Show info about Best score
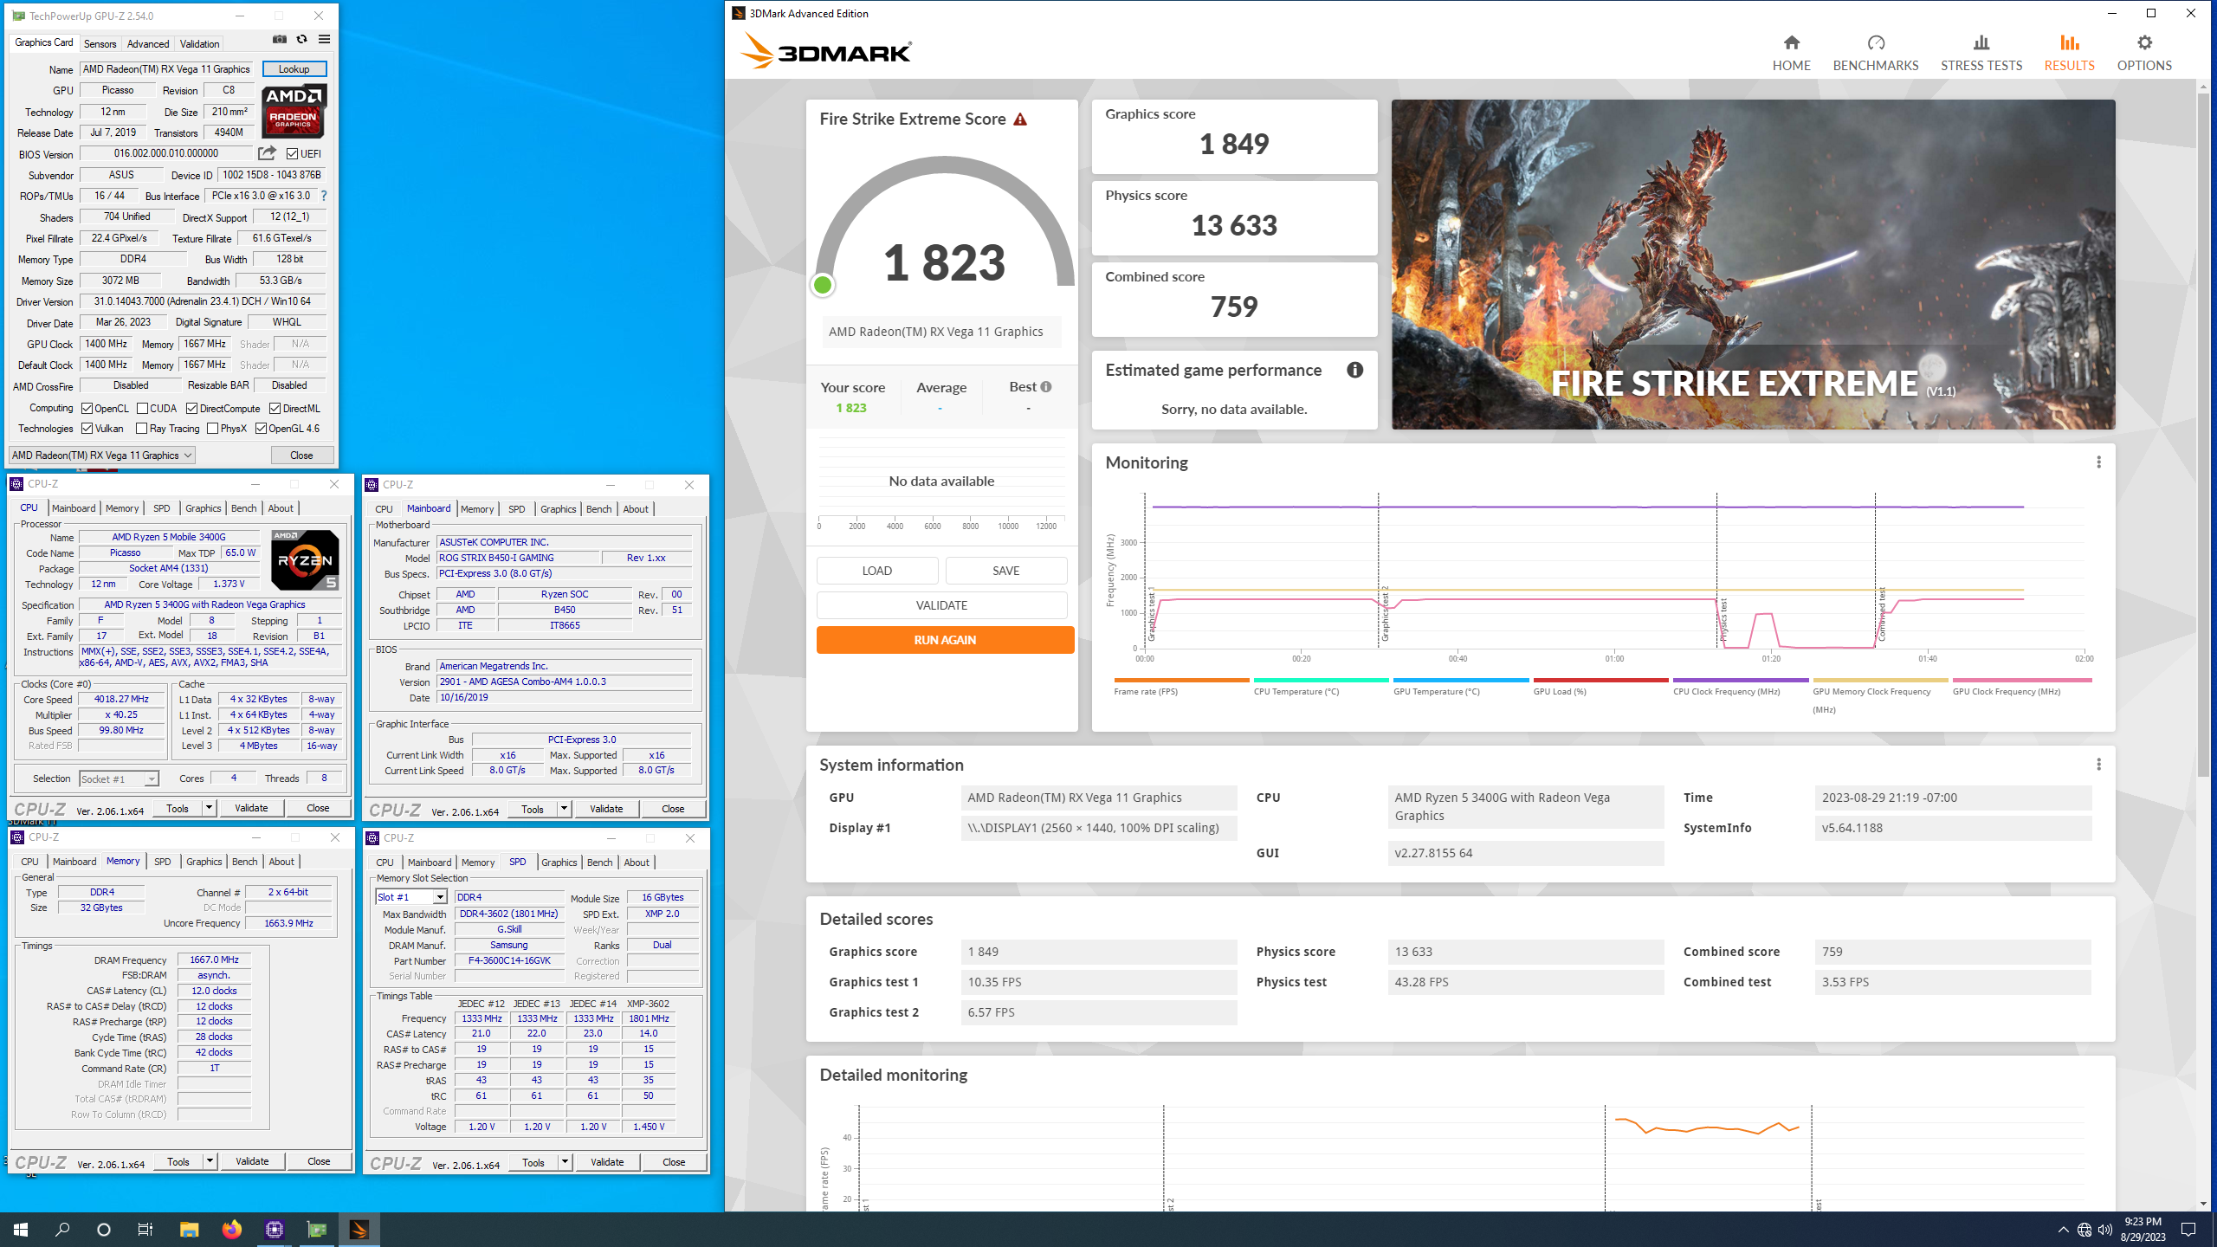Viewport: 2217px width, 1247px height. point(1046,387)
